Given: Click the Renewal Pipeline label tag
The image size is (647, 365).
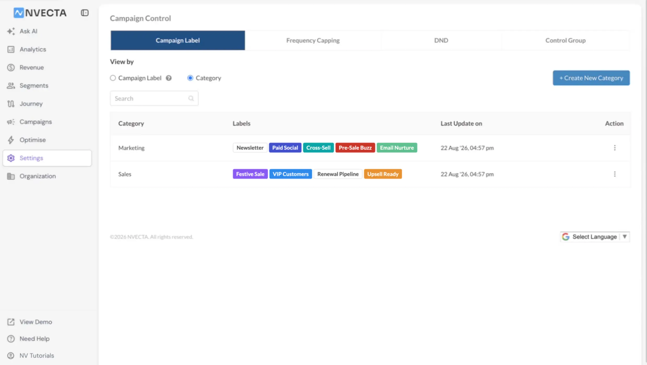Looking at the screenshot, I should pos(338,174).
